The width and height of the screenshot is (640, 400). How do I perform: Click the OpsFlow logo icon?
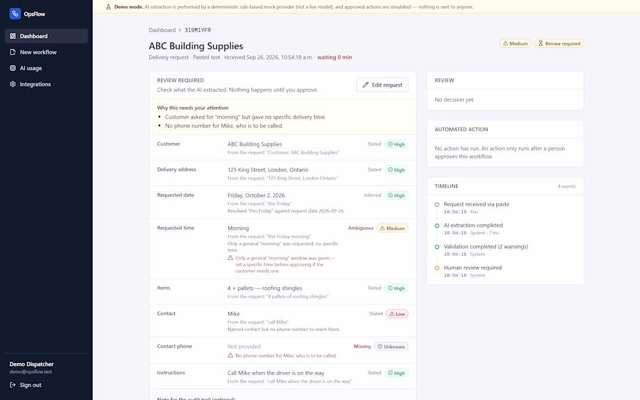[15, 13]
